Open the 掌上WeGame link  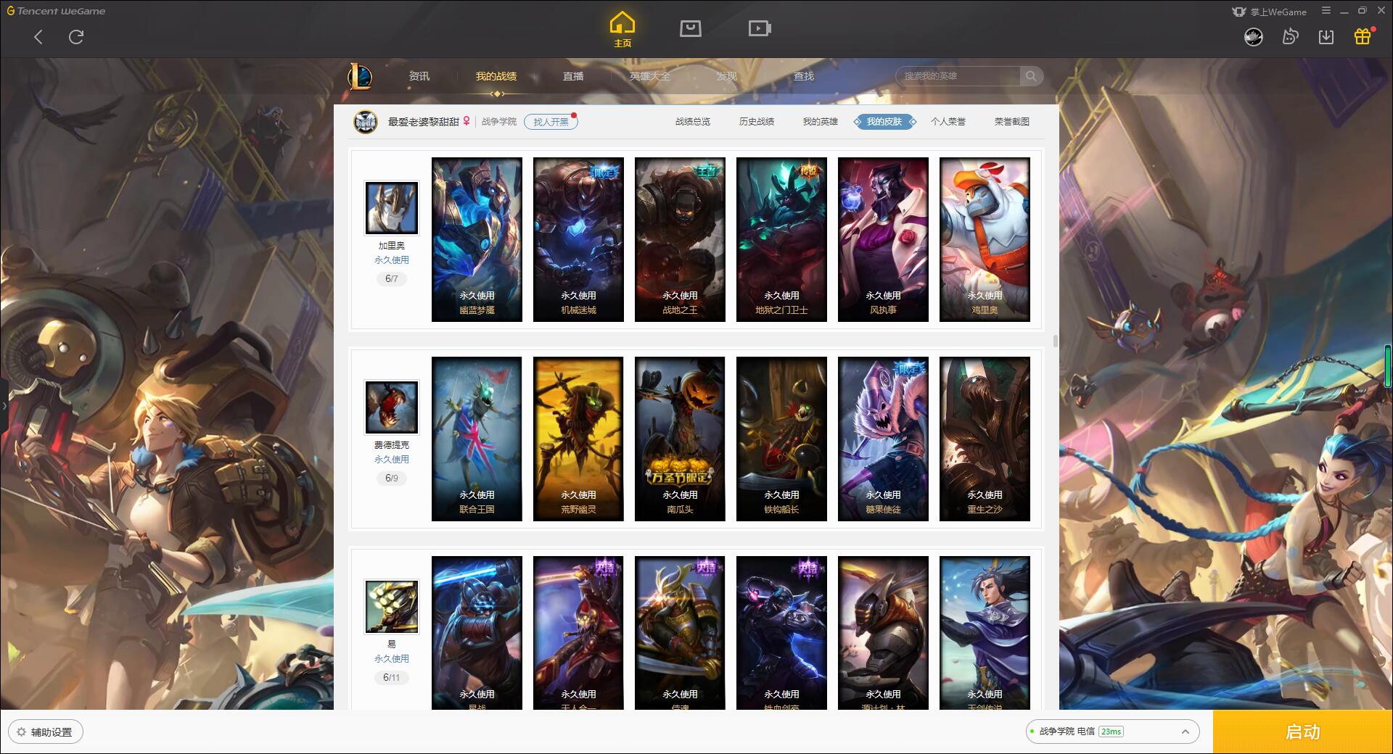click(x=1270, y=12)
